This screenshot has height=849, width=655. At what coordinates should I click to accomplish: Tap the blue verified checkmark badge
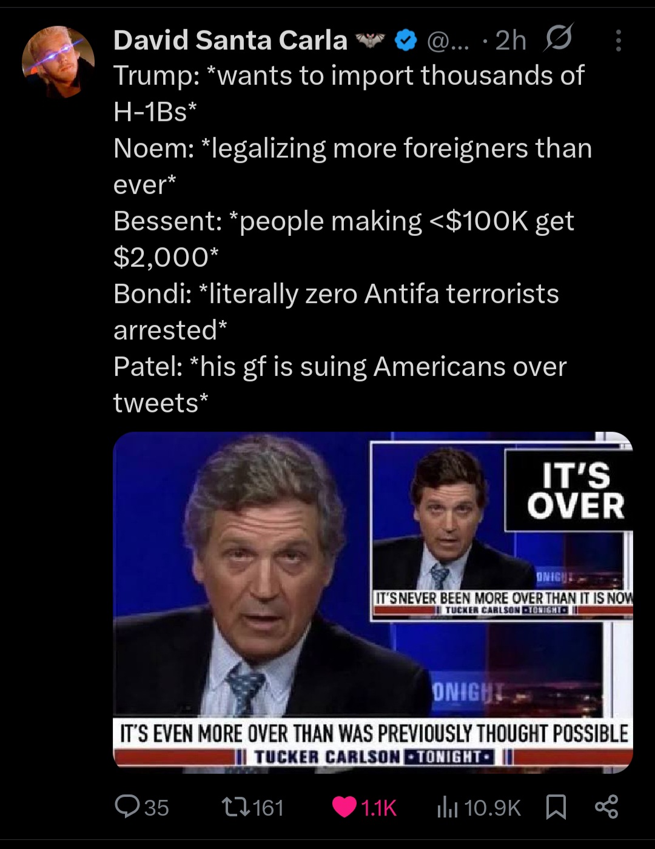point(406,41)
